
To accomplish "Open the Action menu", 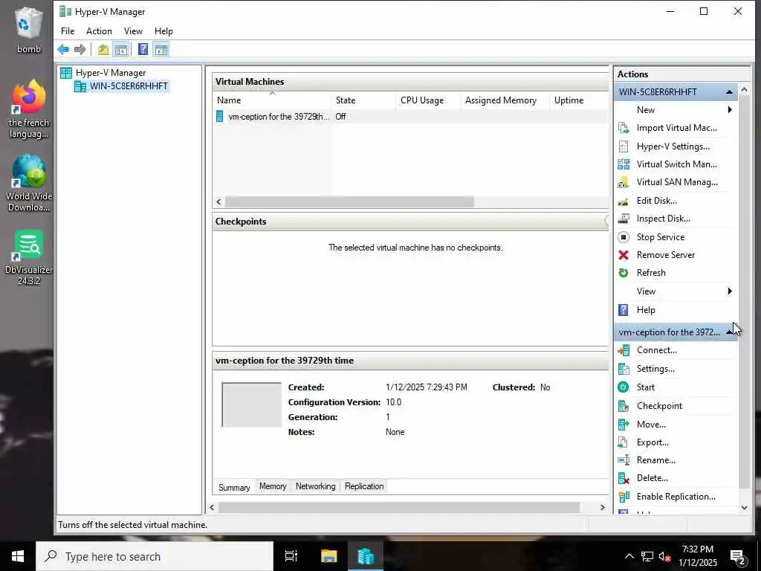I will pyautogui.click(x=99, y=31).
